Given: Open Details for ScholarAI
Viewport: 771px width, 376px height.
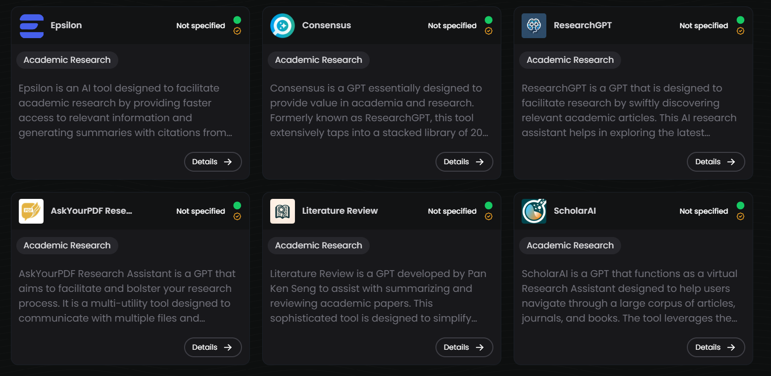Looking at the screenshot, I should click(x=716, y=347).
